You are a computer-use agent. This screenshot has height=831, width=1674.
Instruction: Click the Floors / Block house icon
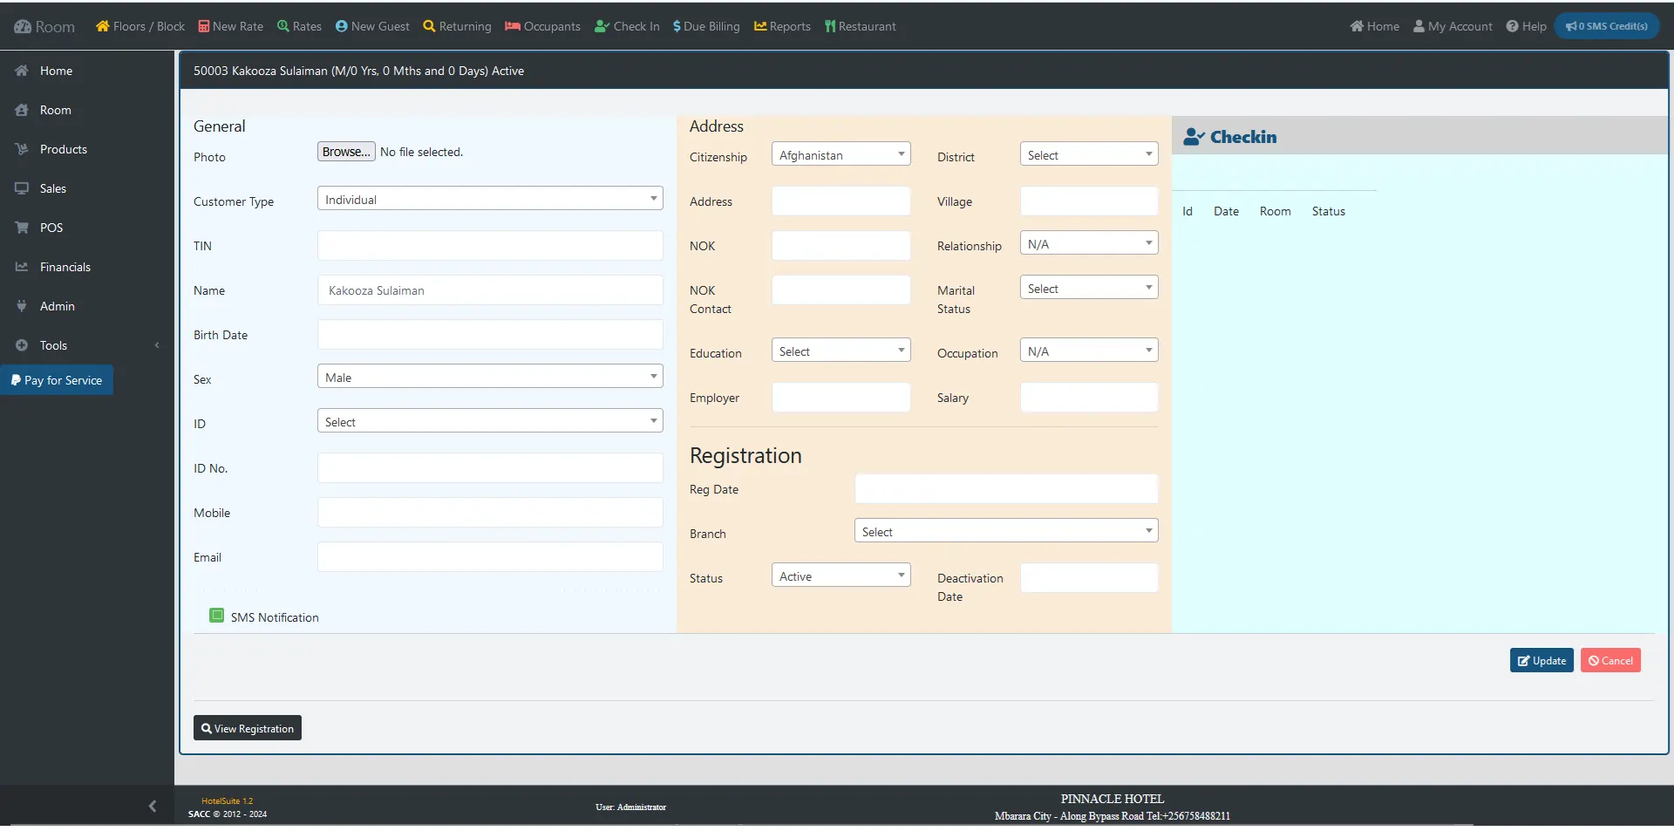pos(103,26)
